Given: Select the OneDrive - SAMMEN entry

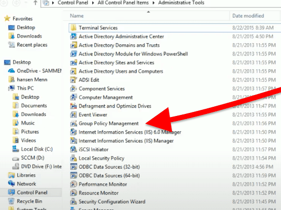Looking at the screenshot, I should [x=39, y=71].
